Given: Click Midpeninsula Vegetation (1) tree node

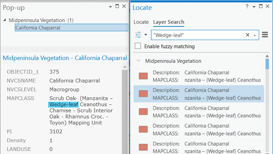Looking at the screenshot, I should 41,20.
